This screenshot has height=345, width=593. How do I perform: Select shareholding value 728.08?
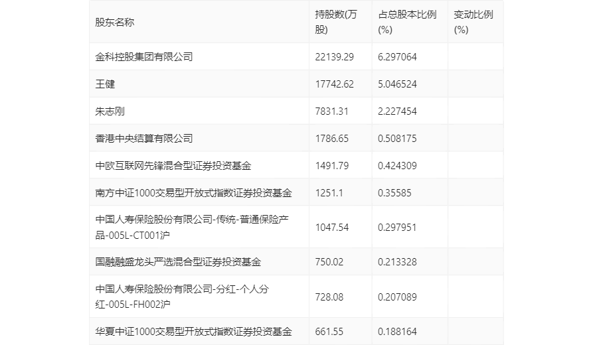(329, 297)
